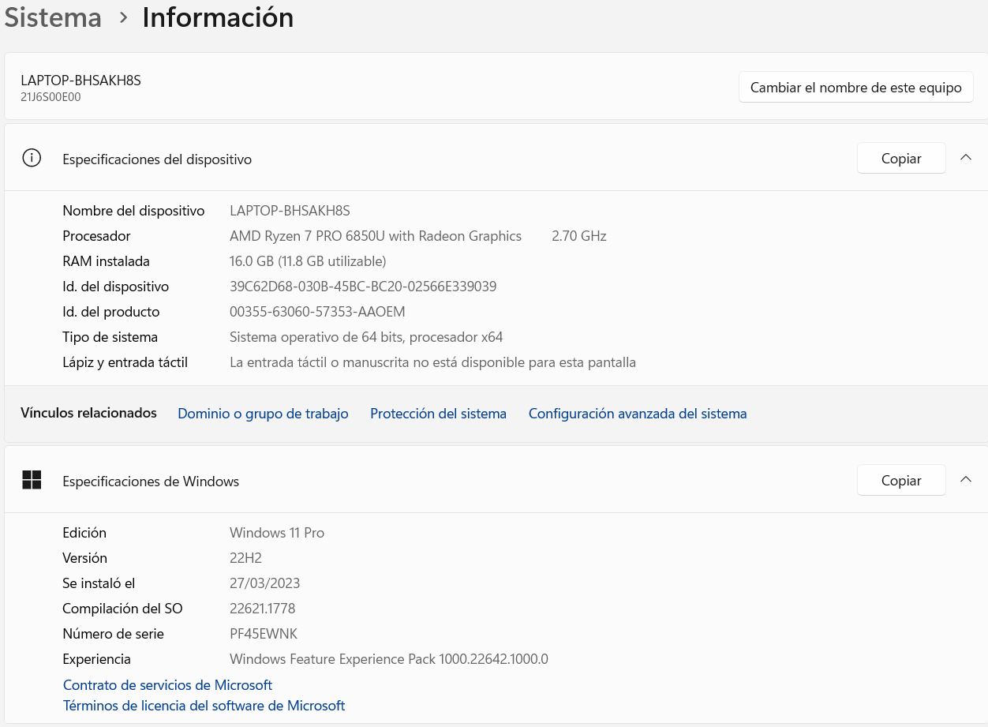Copy the device specifications with Copiar
The width and height of the screenshot is (988, 727).
click(x=900, y=159)
